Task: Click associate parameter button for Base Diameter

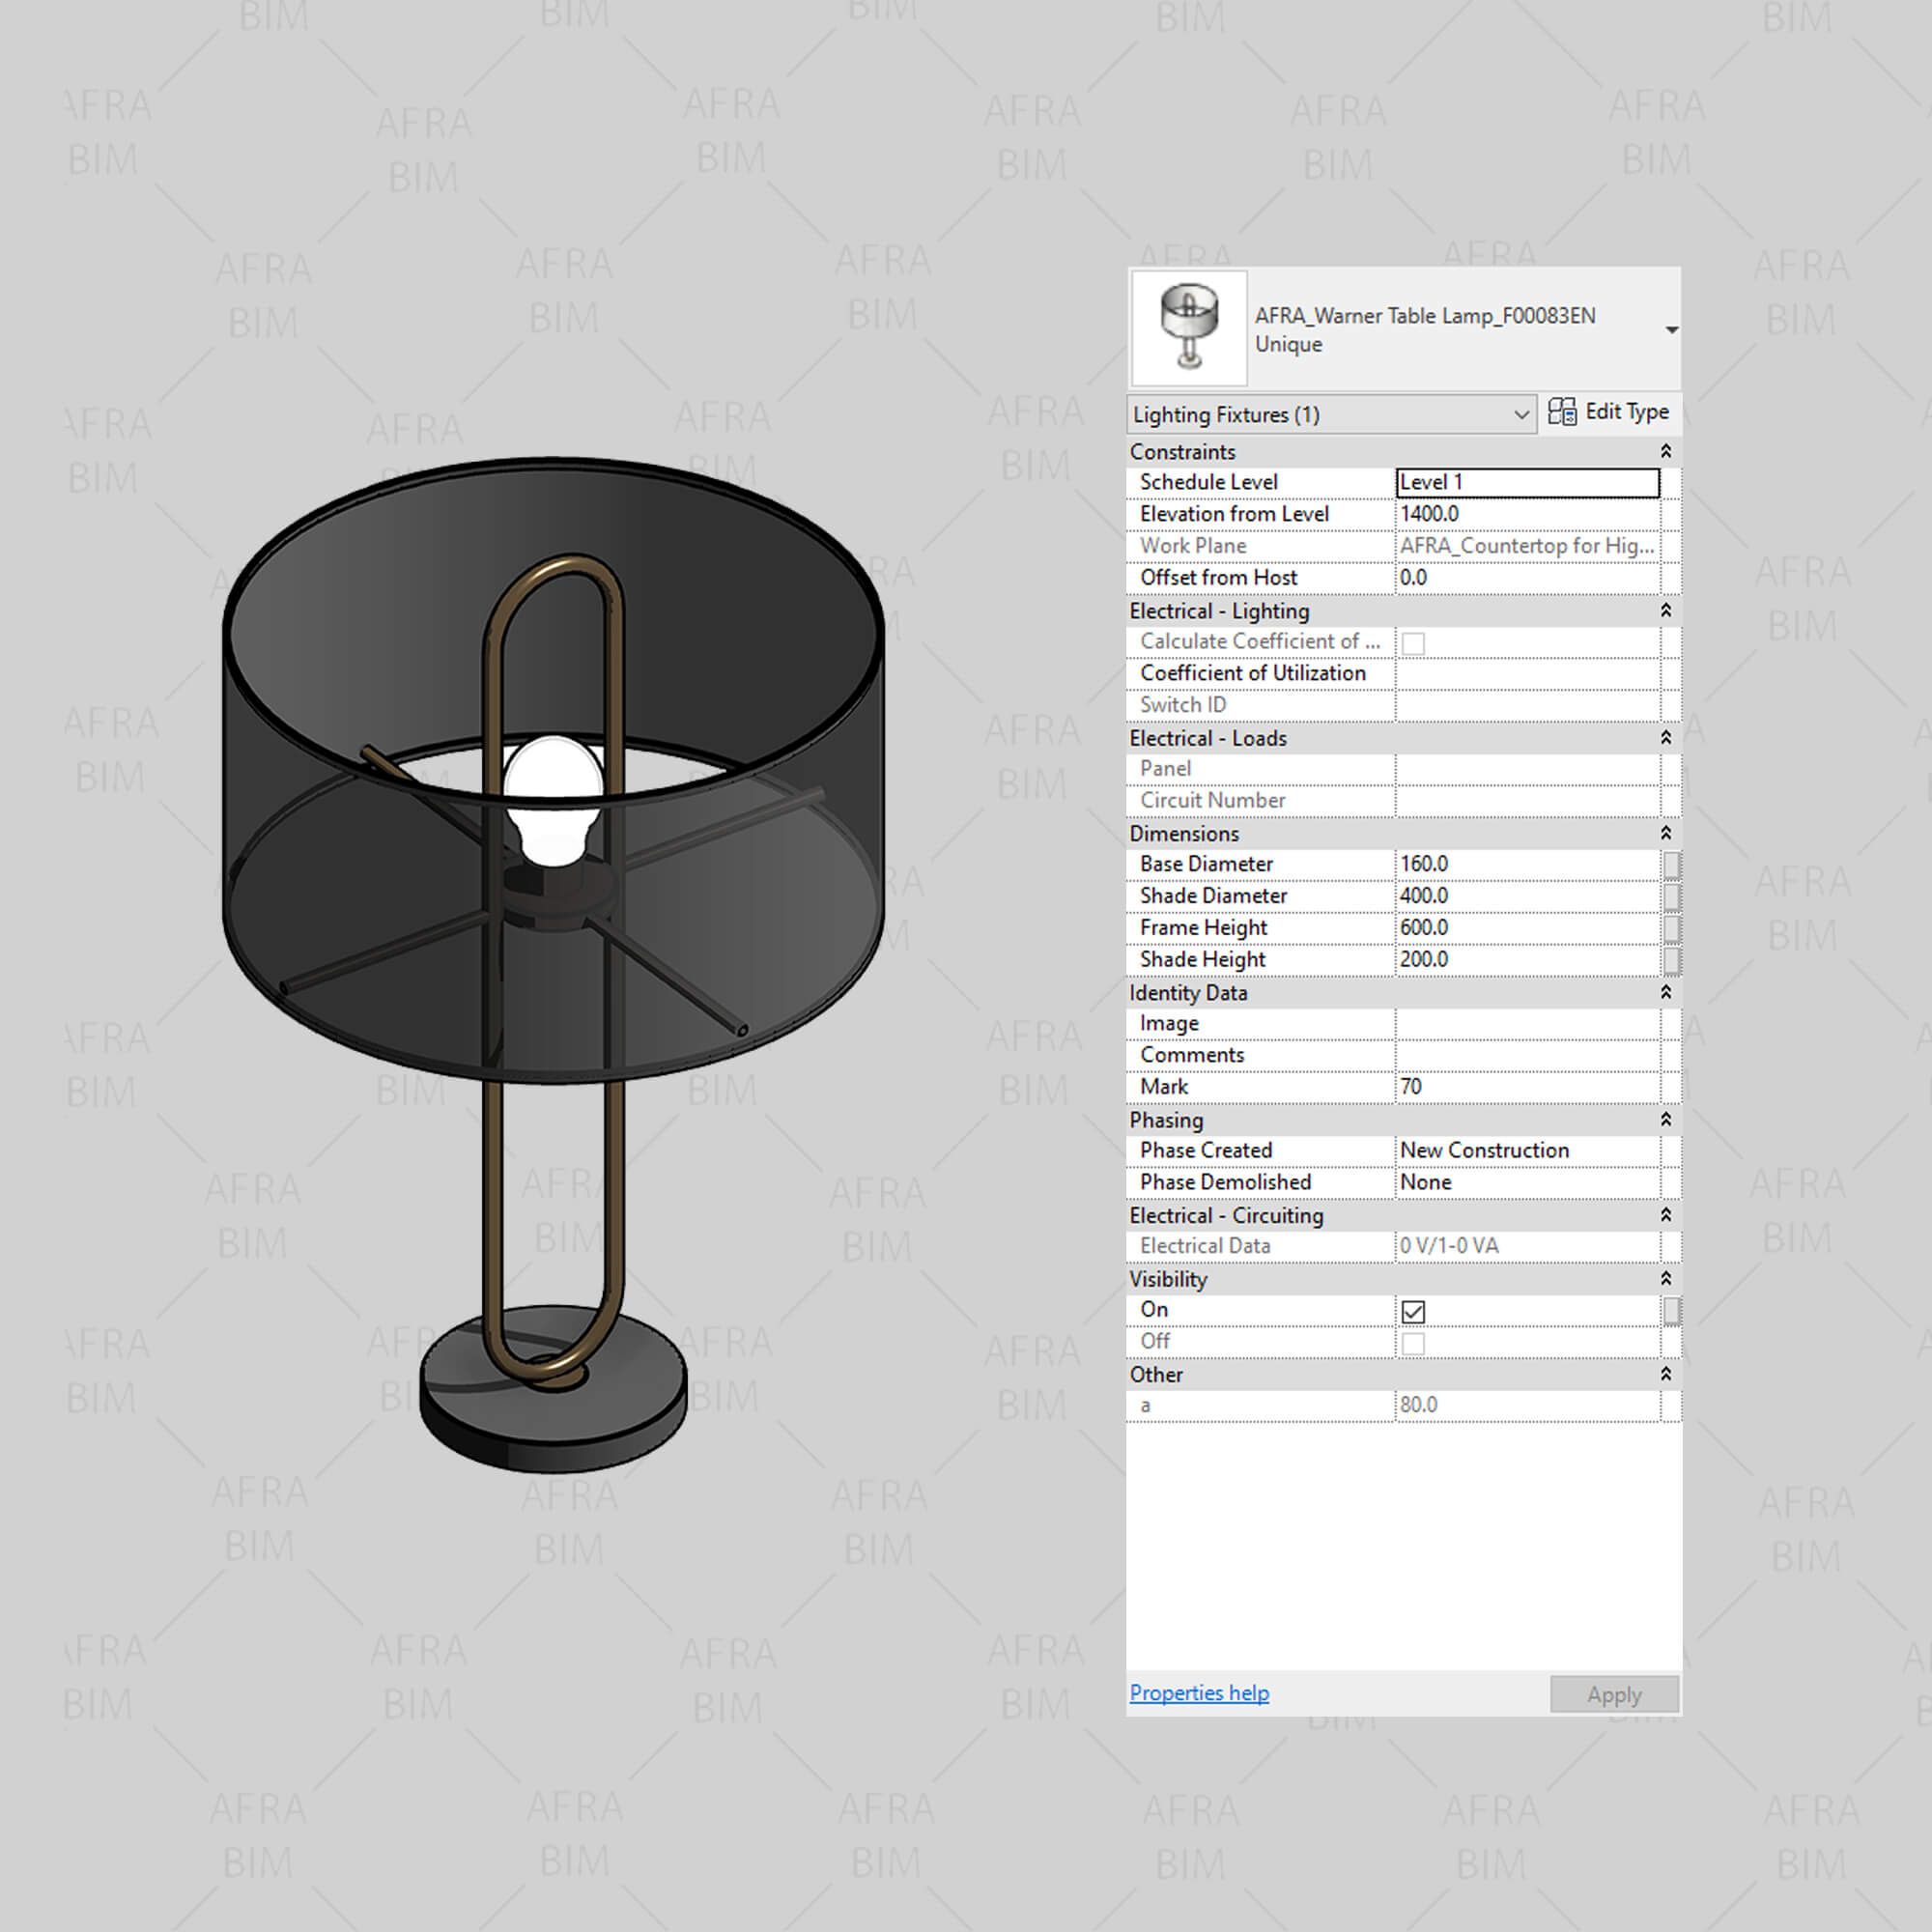Action: (x=1671, y=865)
